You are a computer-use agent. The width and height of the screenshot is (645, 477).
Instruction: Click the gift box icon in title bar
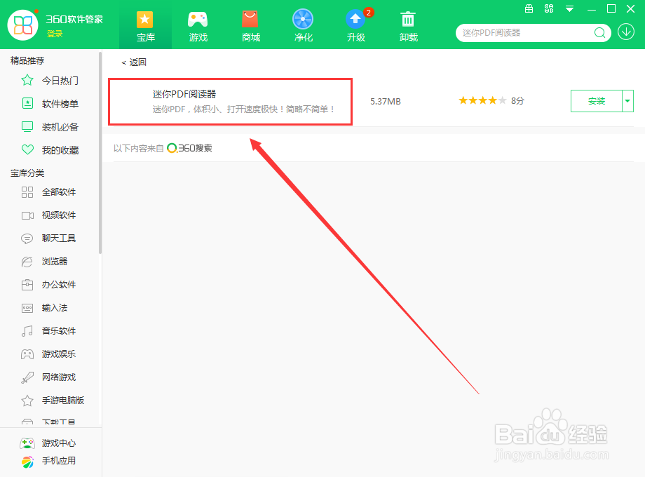pos(529,8)
